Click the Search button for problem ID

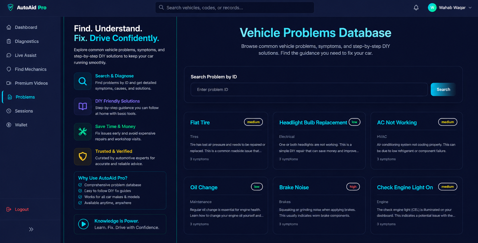click(x=443, y=89)
